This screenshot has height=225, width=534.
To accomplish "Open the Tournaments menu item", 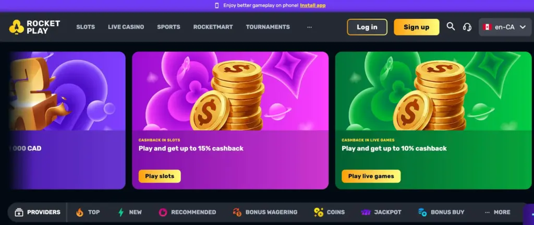I will (268, 27).
